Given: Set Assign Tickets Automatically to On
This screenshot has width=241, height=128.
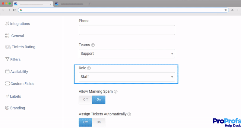Looking at the screenshot, I should tap(99, 122).
